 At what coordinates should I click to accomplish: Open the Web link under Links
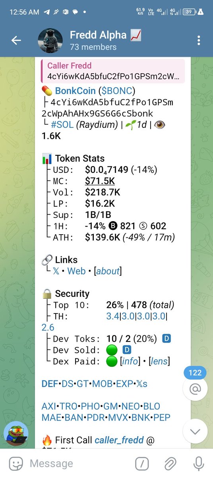pos(76,271)
